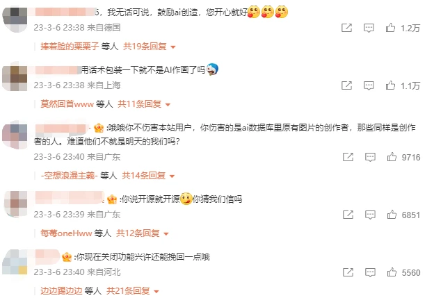The image size is (434, 298).
Task: Like the comment with 1.1万 likes
Action: [x=390, y=85]
